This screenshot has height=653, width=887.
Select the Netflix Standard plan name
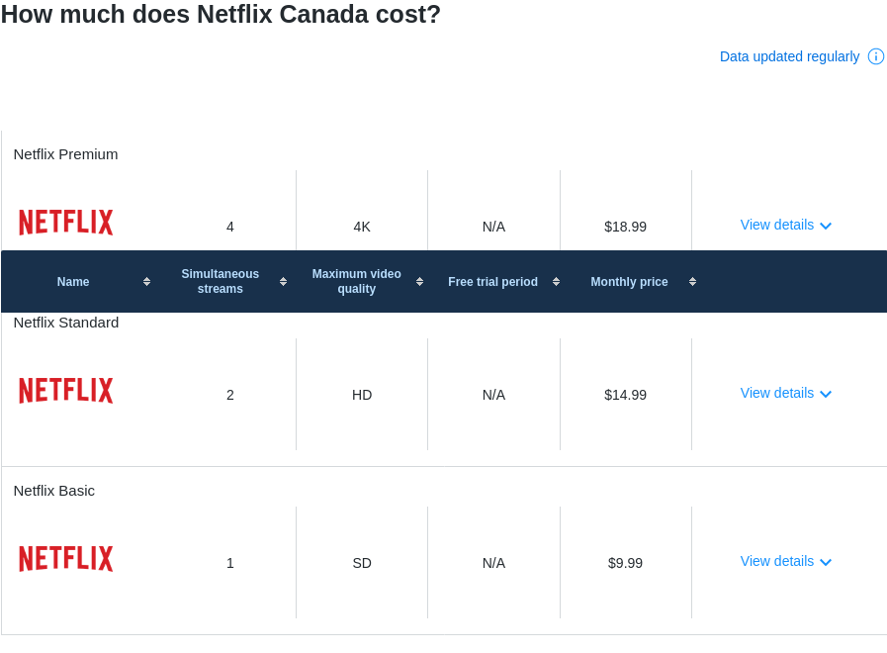click(66, 323)
